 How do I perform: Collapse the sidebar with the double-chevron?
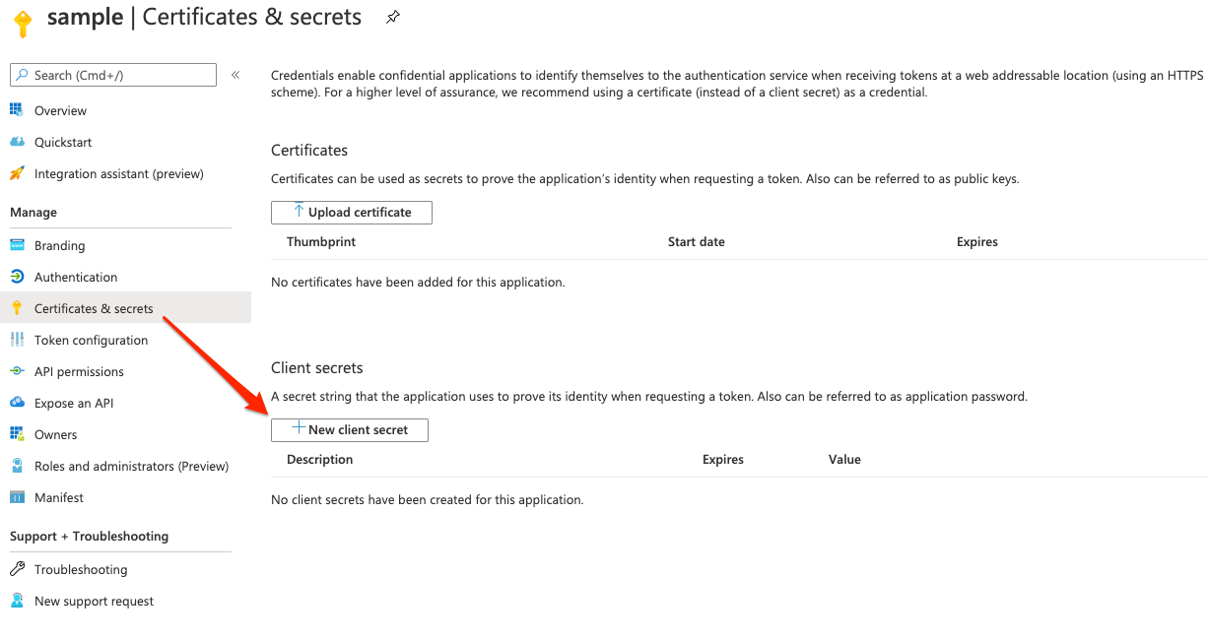pos(235,75)
